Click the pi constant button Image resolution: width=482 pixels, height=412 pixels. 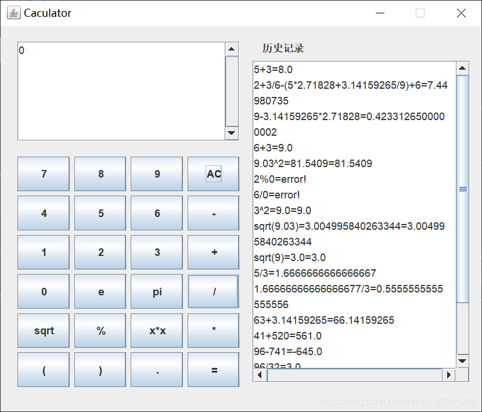tap(157, 291)
